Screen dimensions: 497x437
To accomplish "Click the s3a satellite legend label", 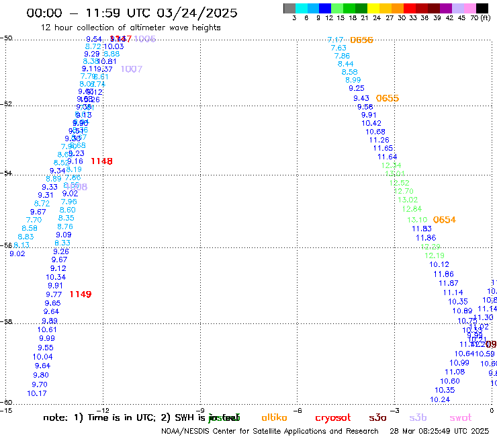I will tap(377, 418).
